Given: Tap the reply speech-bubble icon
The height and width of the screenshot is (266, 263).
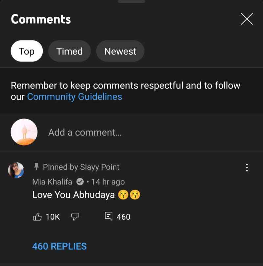Looking at the screenshot, I should pyautogui.click(x=108, y=216).
